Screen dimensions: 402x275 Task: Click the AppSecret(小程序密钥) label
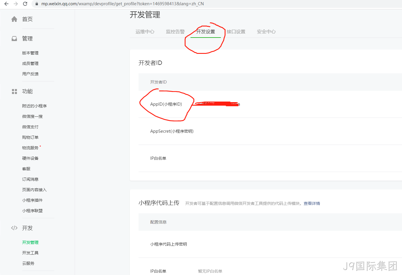click(172, 131)
